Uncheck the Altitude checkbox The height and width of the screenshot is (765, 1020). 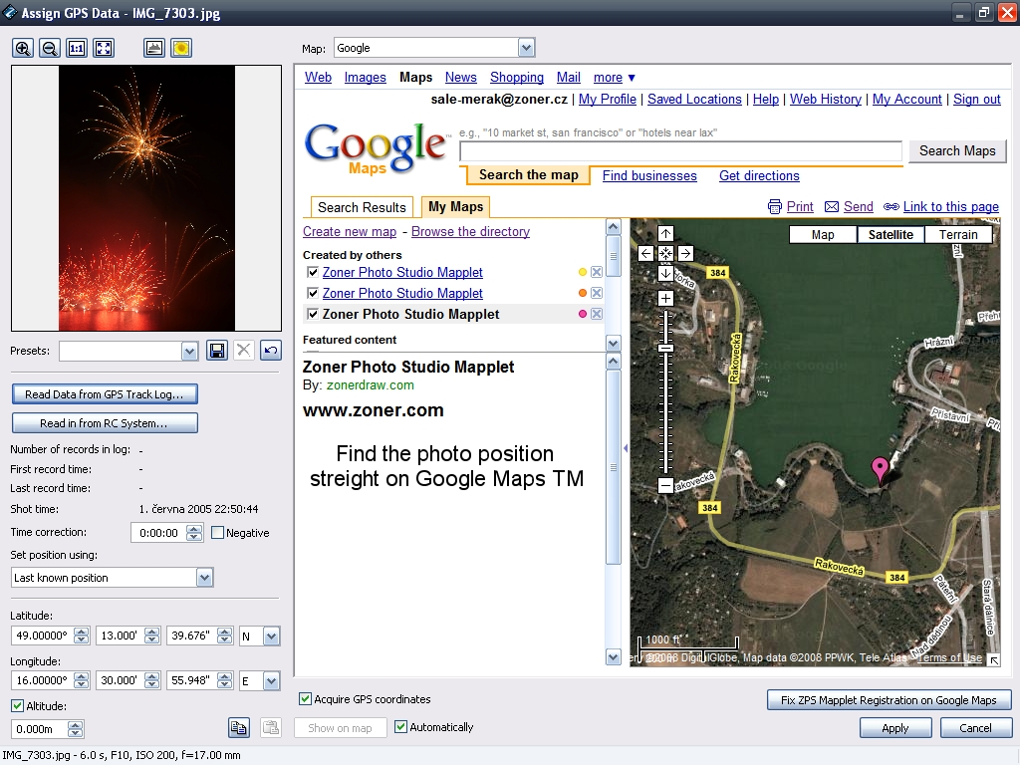18,706
